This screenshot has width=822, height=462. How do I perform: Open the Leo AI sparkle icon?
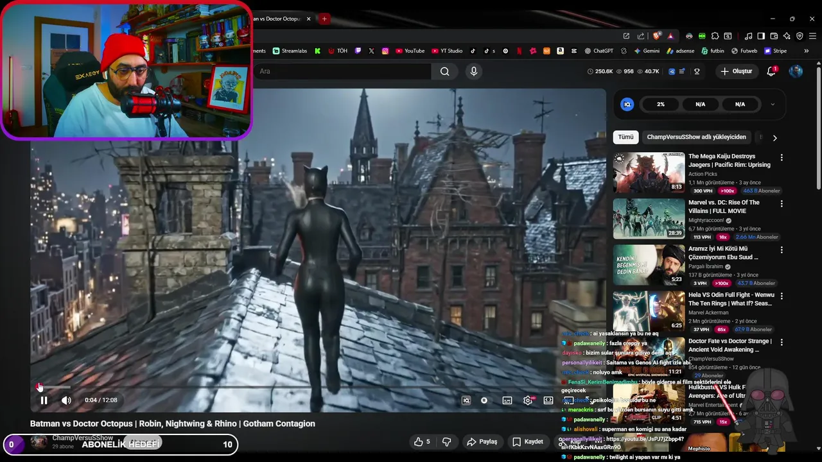pos(787,36)
